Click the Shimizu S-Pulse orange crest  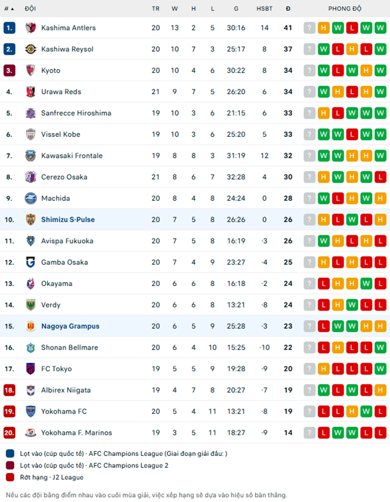tap(30, 219)
